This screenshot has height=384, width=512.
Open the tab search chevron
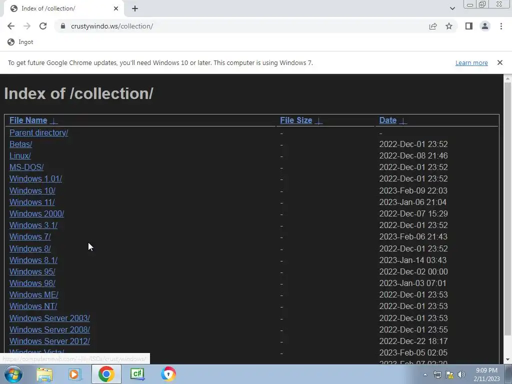pyautogui.click(x=452, y=8)
